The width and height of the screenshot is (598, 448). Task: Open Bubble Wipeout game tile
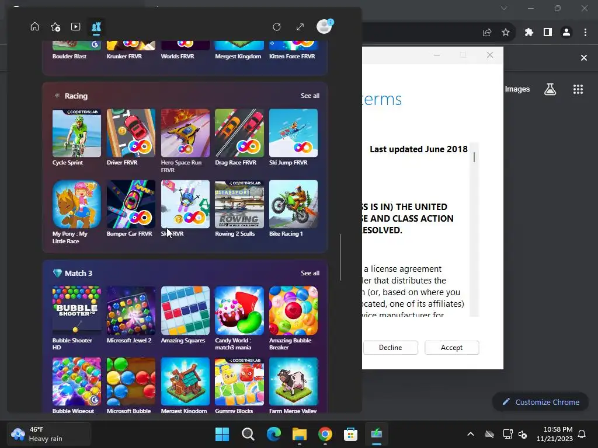point(77,381)
